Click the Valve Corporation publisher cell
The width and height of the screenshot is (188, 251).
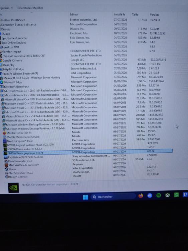tap(82, 168)
